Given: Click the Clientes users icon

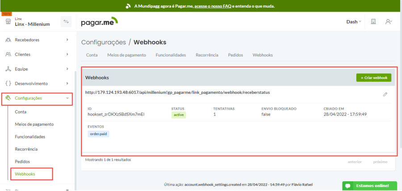Looking at the screenshot, I should [x=8, y=54].
